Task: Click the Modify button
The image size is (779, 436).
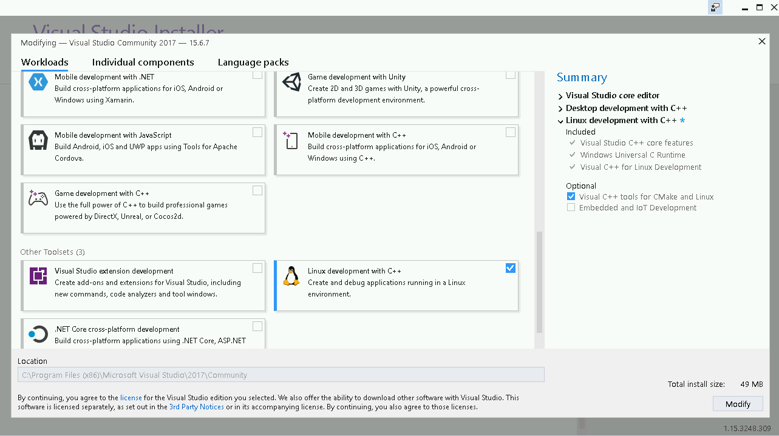Action: point(738,404)
